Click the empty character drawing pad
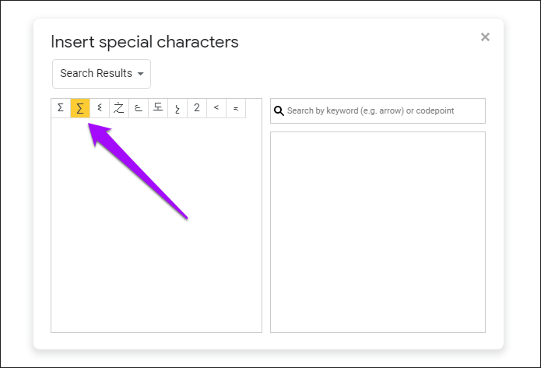Screen dimensions: 541x368 [378, 232]
